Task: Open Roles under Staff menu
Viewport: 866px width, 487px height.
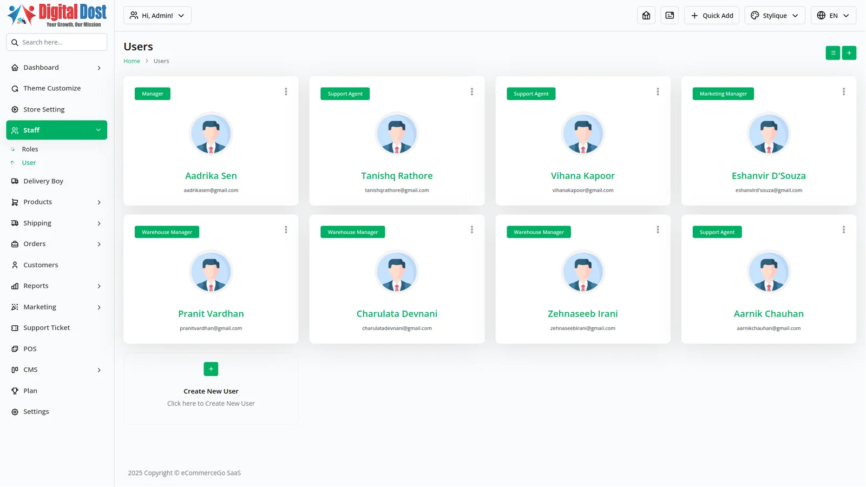Action: [30, 149]
